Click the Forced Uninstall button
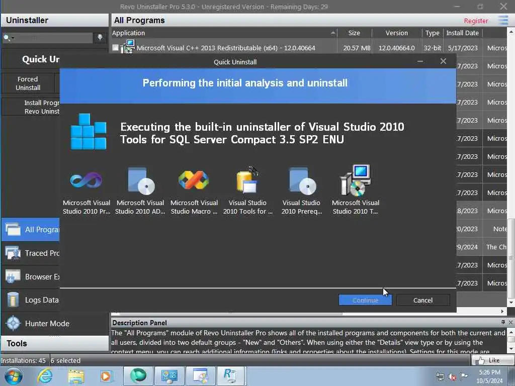The width and height of the screenshot is (515, 386). click(28, 83)
